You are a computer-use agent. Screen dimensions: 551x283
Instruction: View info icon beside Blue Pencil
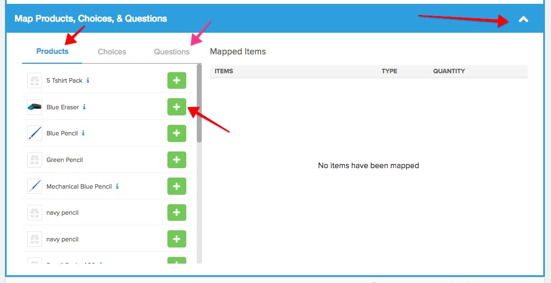click(83, 133)
